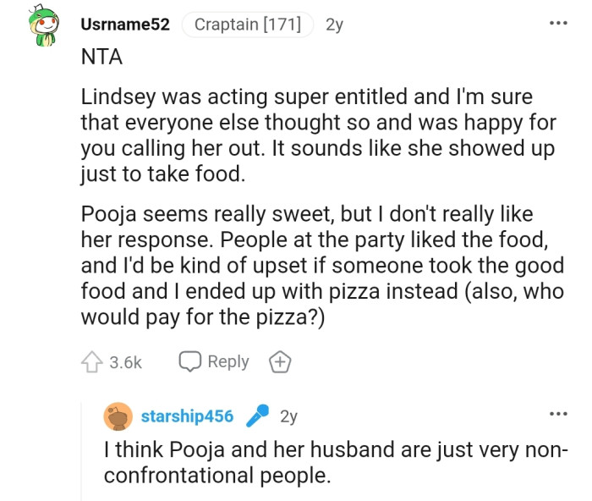Click the 3.6k vote count

point(126,362)
